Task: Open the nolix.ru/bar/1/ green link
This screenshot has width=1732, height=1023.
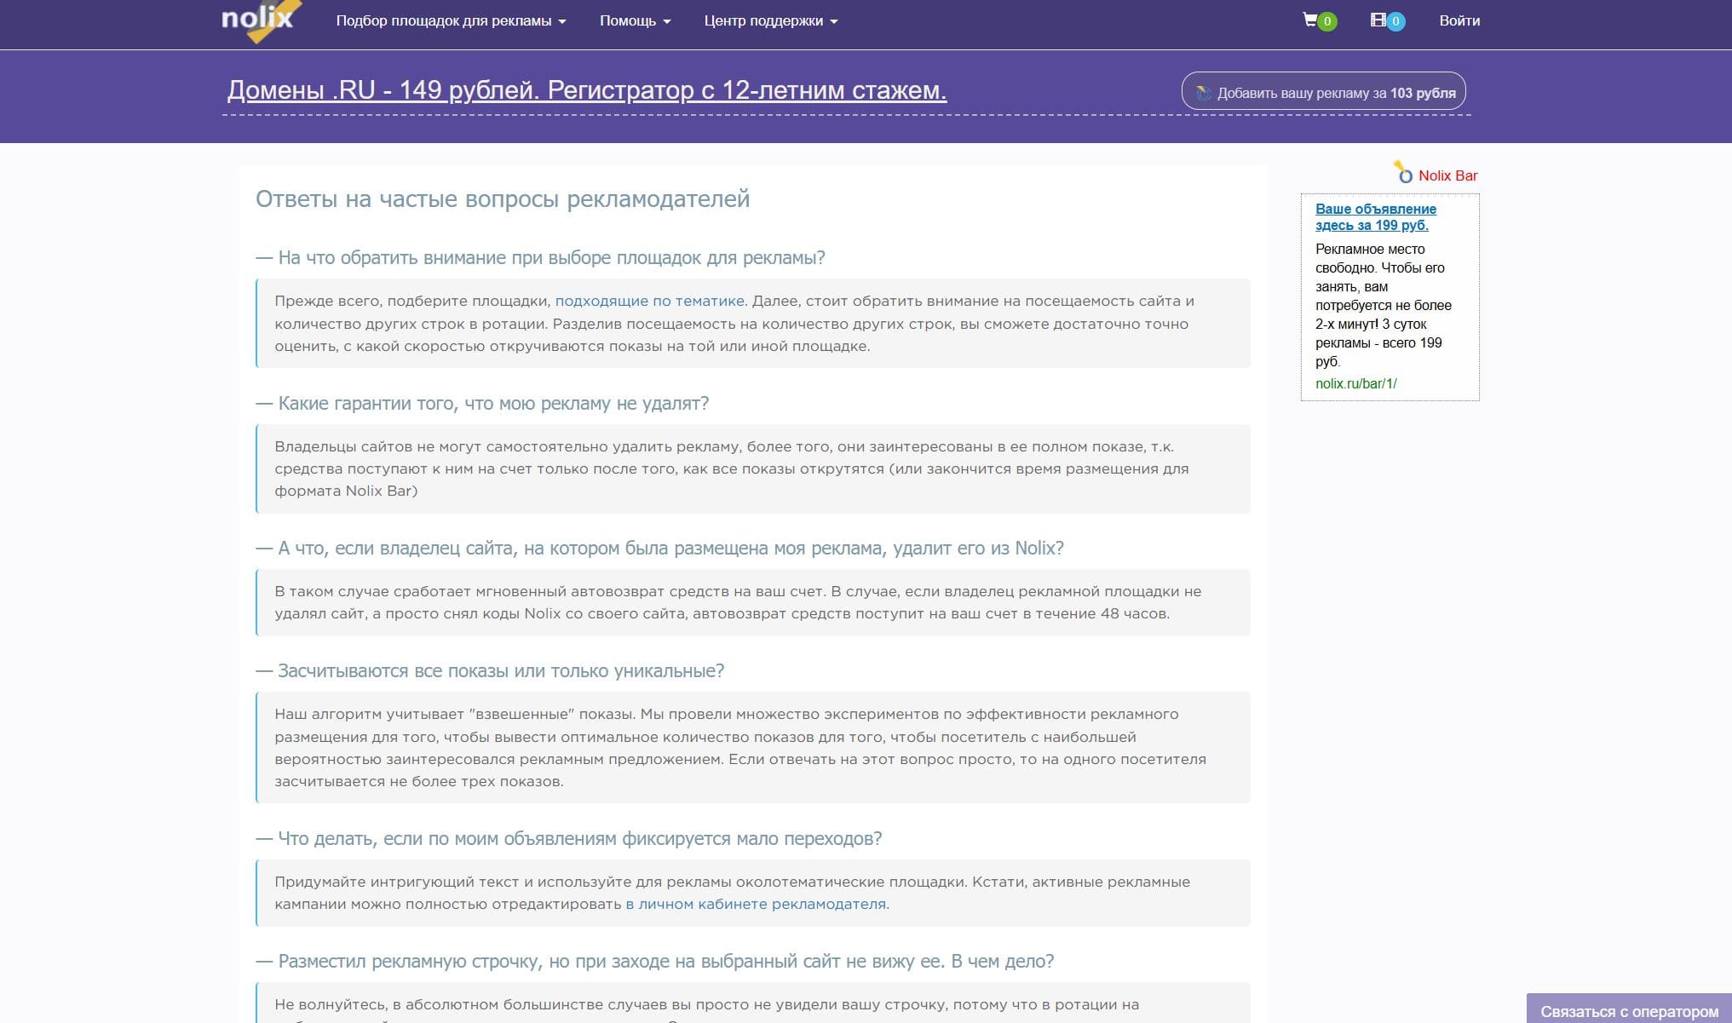Action: pos(1355,383)
